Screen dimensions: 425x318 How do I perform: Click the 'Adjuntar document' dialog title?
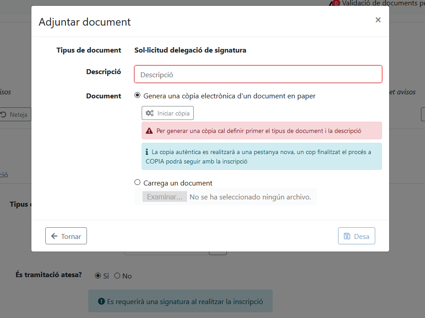pos(85,22)
